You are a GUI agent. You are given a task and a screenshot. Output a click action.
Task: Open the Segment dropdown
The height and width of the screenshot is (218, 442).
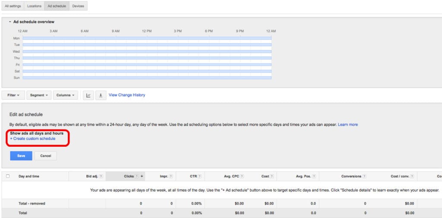point(39,95)
